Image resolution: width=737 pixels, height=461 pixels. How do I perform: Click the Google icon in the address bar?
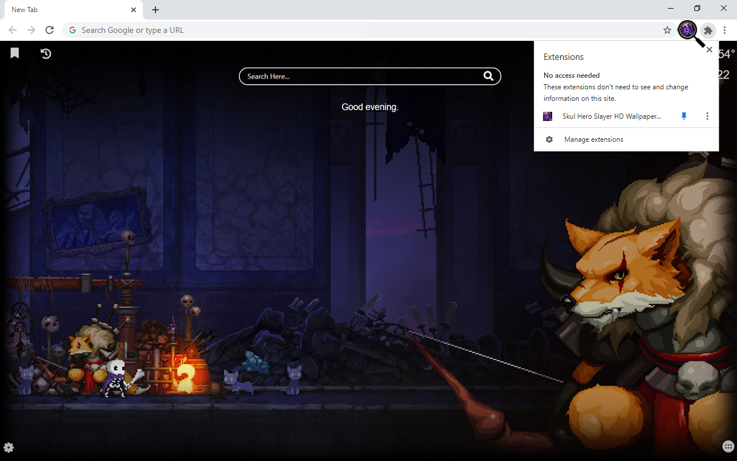coord(72,30)
